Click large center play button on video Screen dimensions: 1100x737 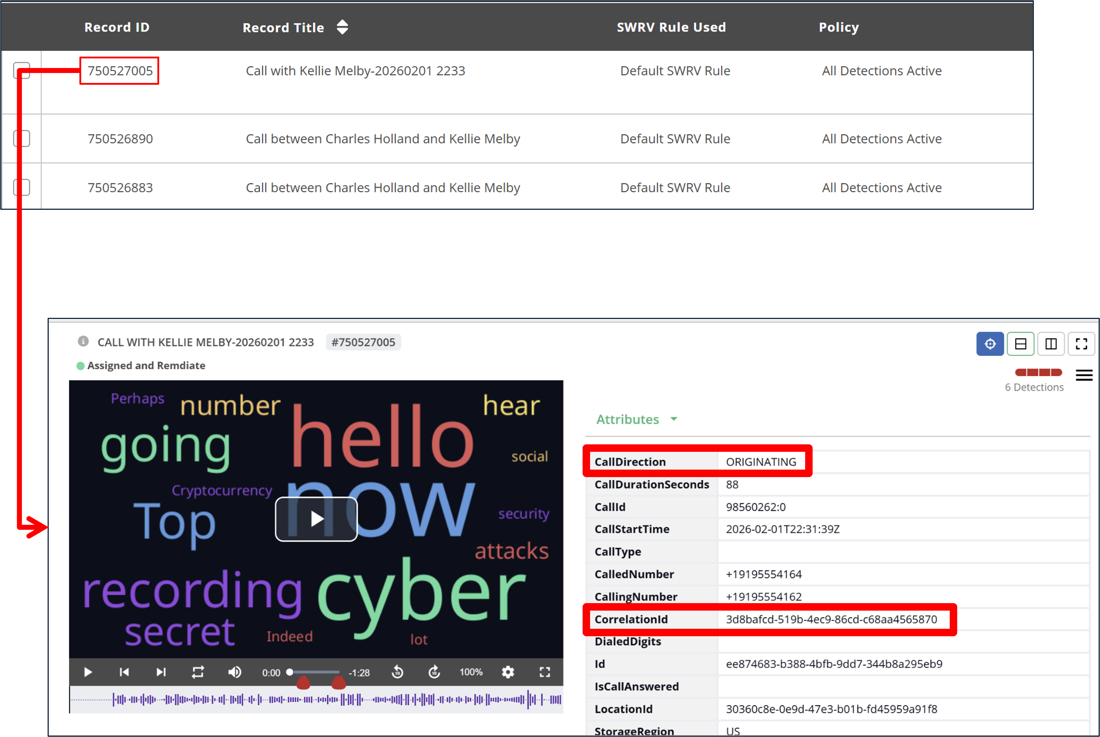pyautogui.click(x=316, y=519)
